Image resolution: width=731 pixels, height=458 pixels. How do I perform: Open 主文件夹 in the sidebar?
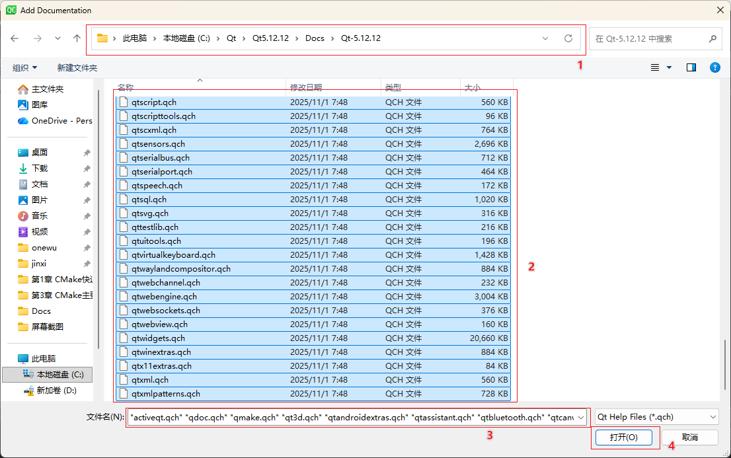point(48,89)
